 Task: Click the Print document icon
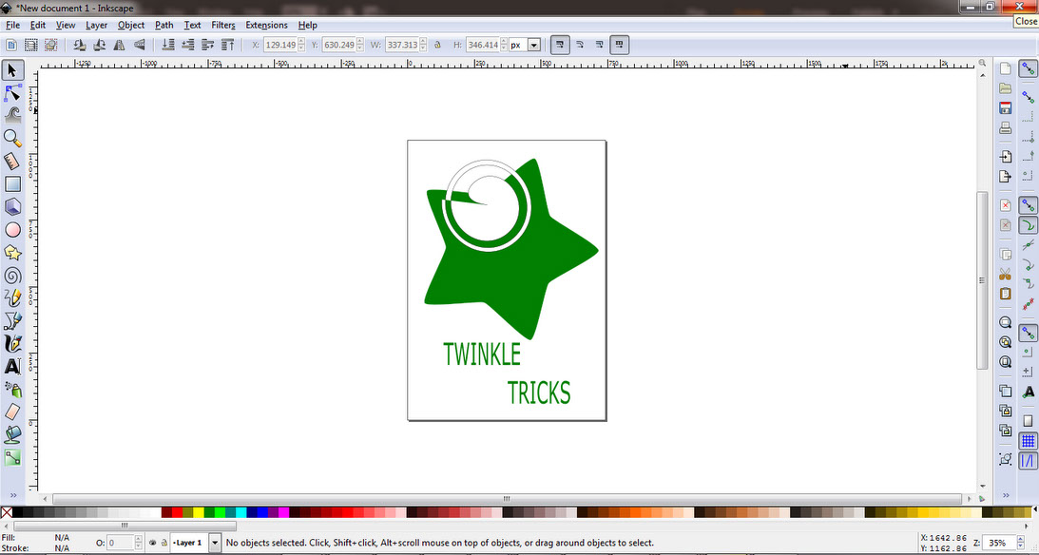pyautogui.click(x=1005, y=128)
